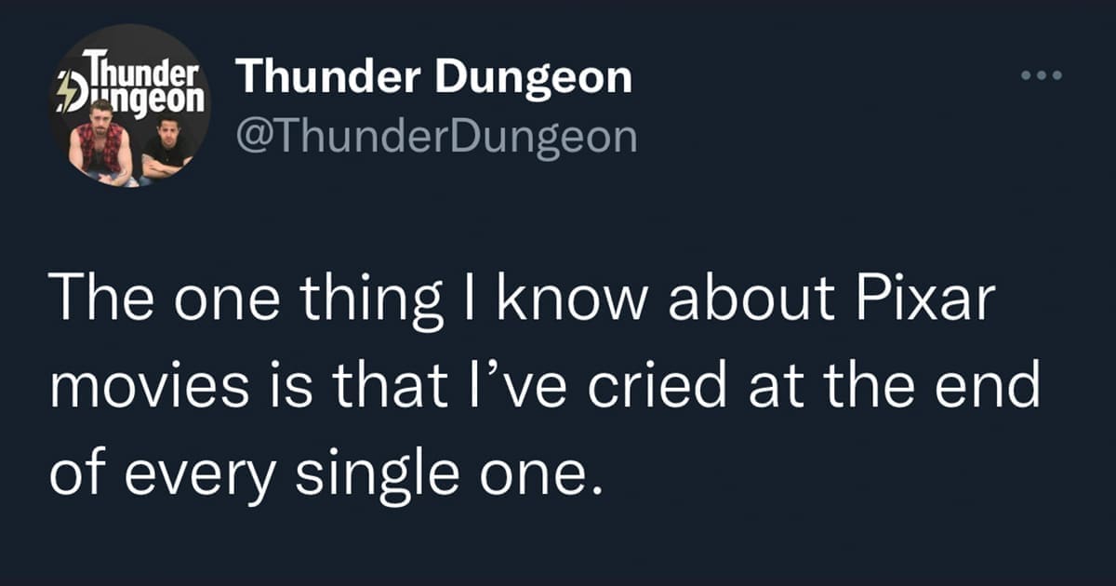Click the Thunder Dungeon profile avatar
Screen dimensions: 1116x586
coord(130,105)
